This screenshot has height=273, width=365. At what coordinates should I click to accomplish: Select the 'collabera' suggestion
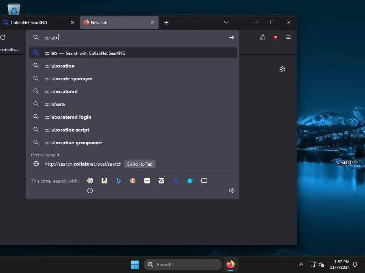(133, 104)
